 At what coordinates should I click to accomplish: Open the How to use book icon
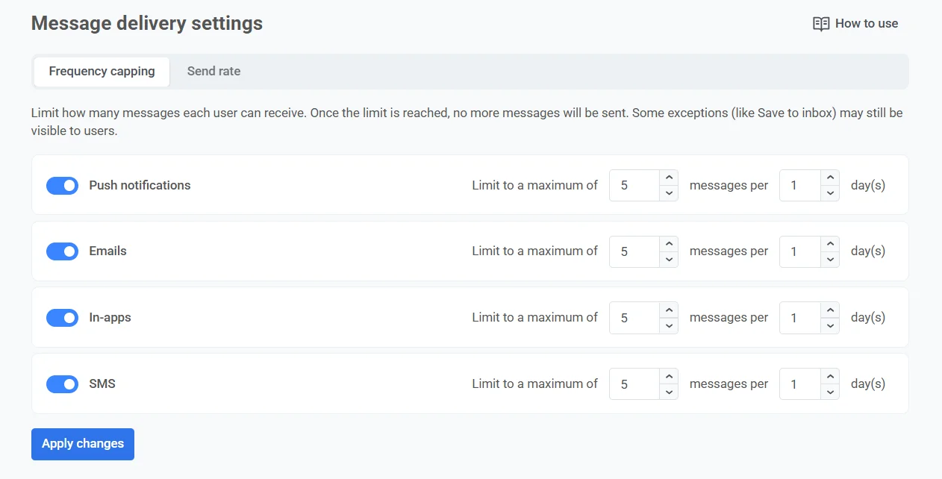[x=820, y=24]
